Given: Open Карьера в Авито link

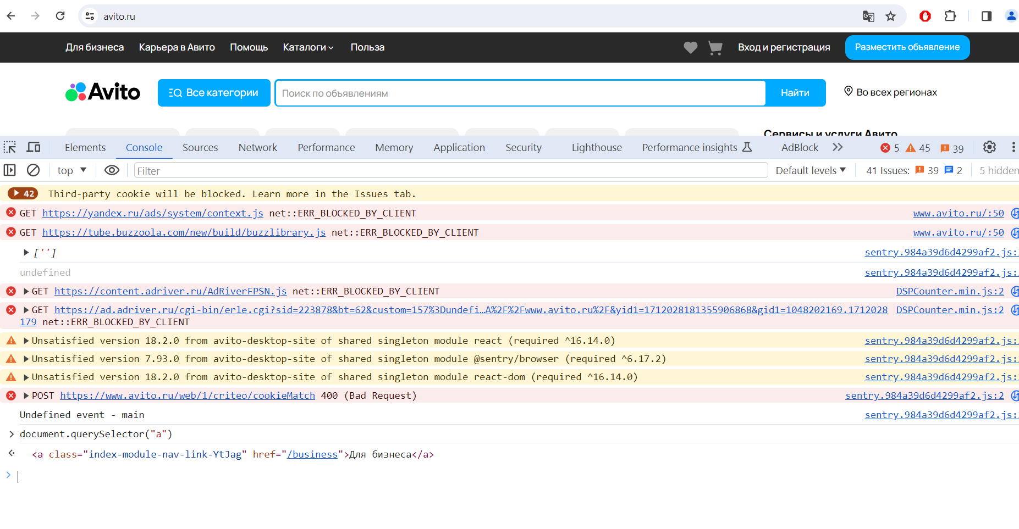Looking at the screenshot, I should pos(177,47).
